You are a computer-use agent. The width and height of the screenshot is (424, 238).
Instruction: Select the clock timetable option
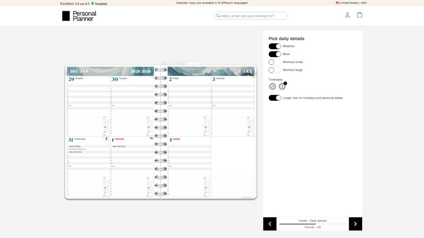(282, 87)
